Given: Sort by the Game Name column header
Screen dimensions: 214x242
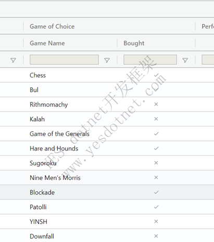Looking at the screenshot, I should tap(47, 43).
